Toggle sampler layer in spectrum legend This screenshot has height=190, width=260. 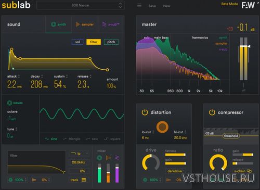click(221, 43)
